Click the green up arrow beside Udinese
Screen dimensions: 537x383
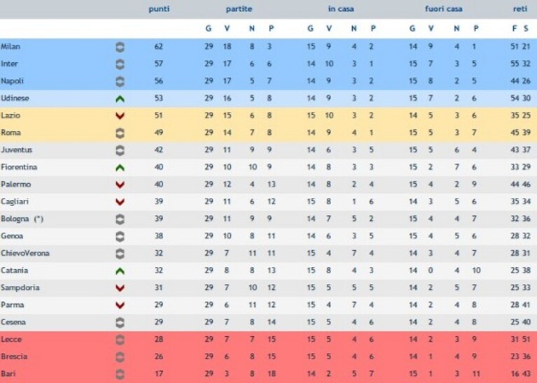(120, 99)
